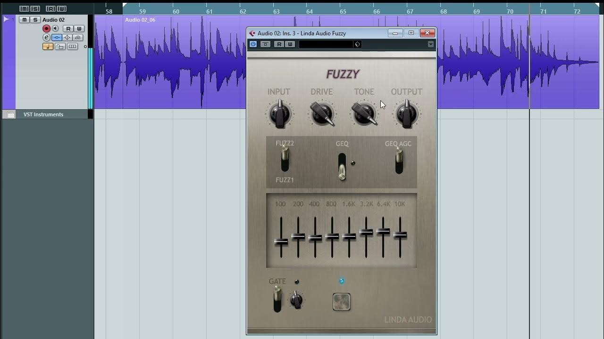Toggle global mute (M) above the track list
Image resolution: width=604 pixels, height=339 pixels.
[24, 9]
